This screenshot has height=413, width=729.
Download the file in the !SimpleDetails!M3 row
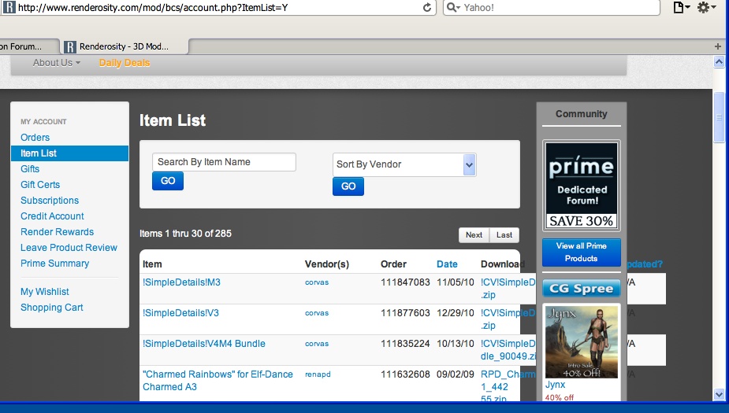point(508,288)
